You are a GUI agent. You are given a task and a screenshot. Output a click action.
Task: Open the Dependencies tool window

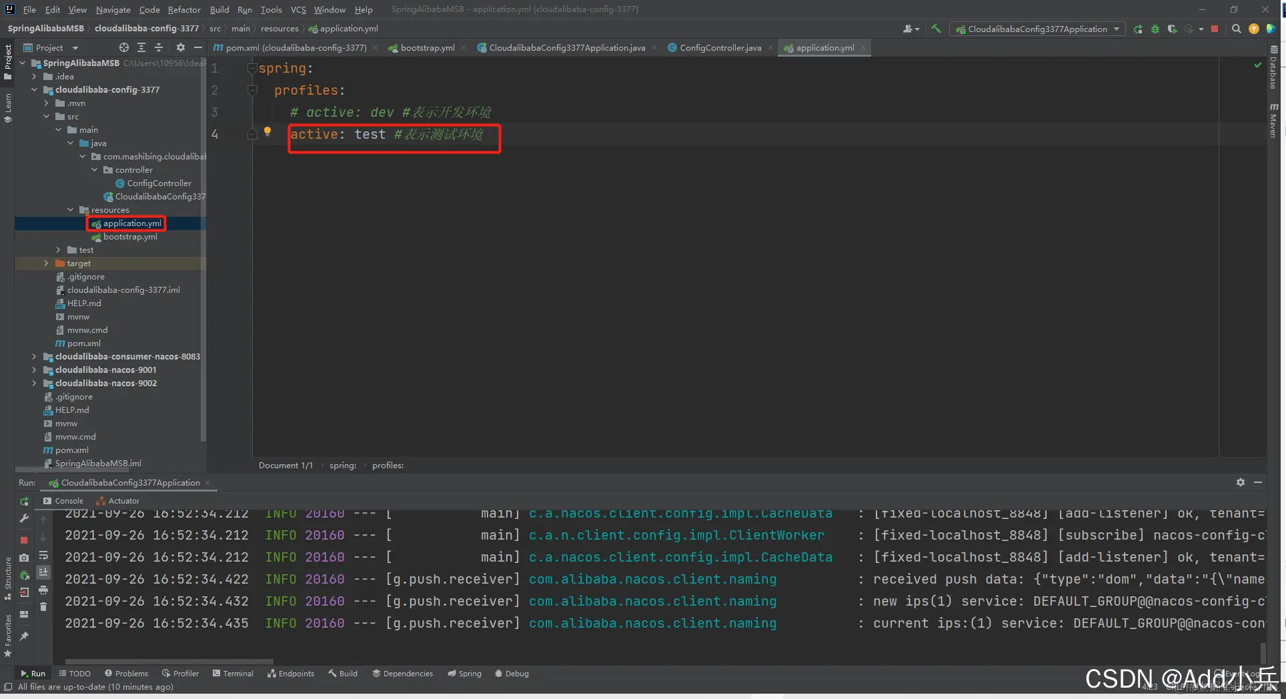402,674
